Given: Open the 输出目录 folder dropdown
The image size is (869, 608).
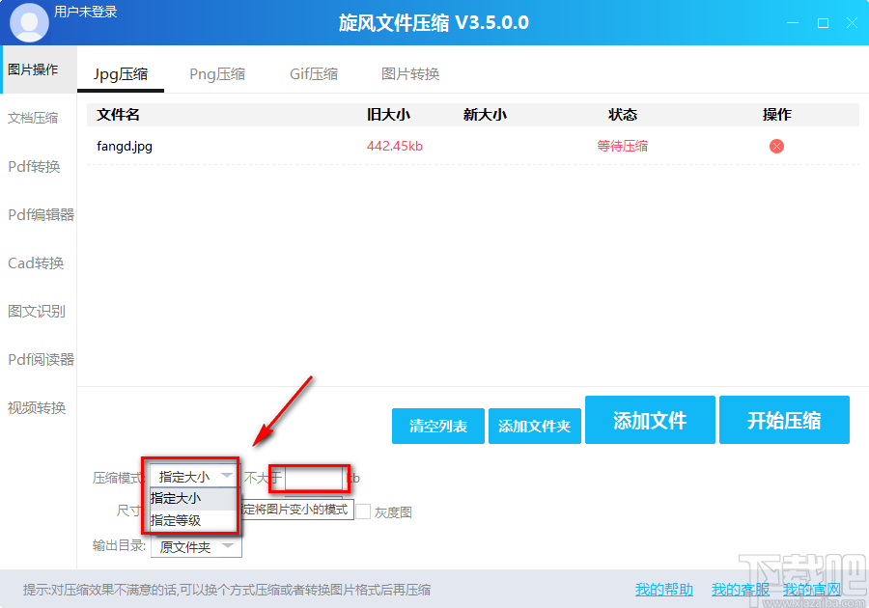Looking at the screenshot, I should 195,546.
